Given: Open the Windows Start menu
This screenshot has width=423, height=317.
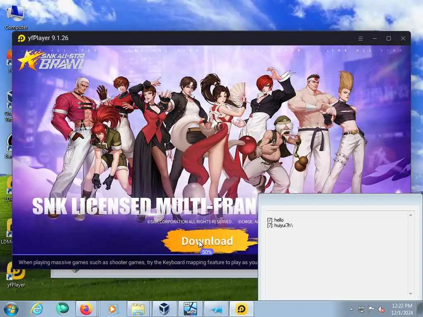Looking at the screenshot, I should coord(11,309).
